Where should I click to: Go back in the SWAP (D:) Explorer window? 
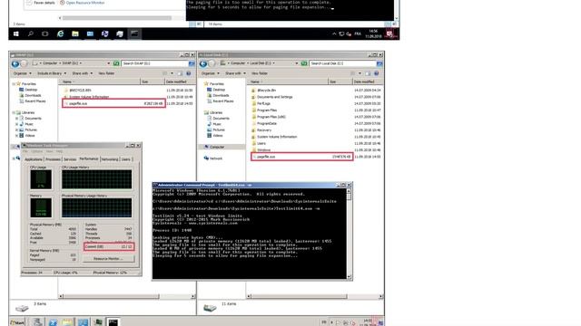pyautogui.click(x=15, y=63)
